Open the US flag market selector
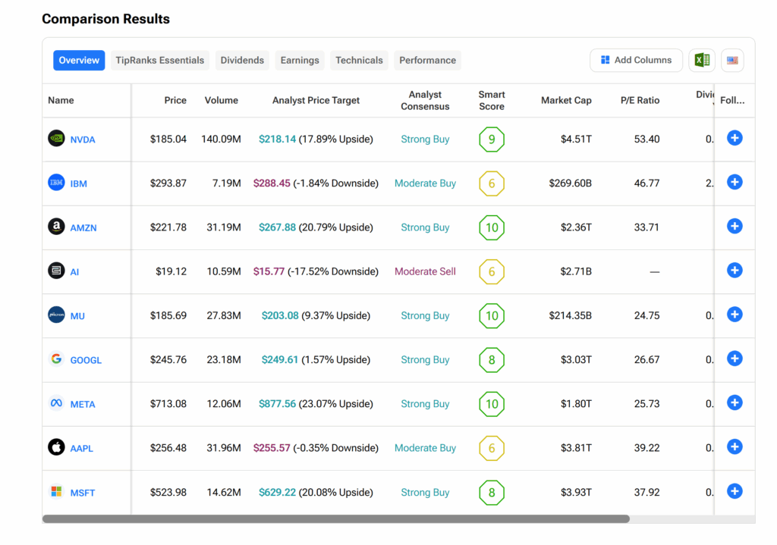777x545 pixels. (x=732, y=60)
